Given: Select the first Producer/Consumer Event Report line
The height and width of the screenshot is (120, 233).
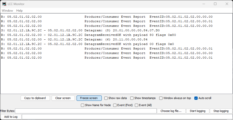Looking at the screenshot, I should pos(107,17).
